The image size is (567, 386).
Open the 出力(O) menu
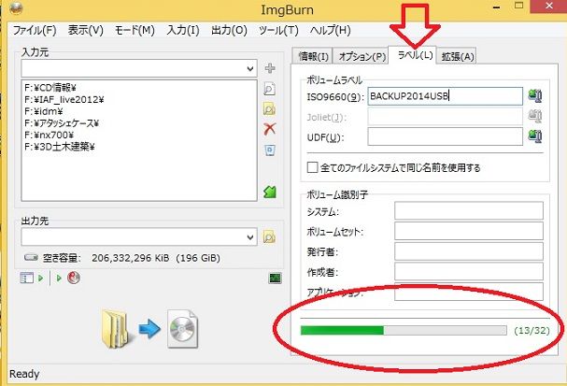click(229, 30)
